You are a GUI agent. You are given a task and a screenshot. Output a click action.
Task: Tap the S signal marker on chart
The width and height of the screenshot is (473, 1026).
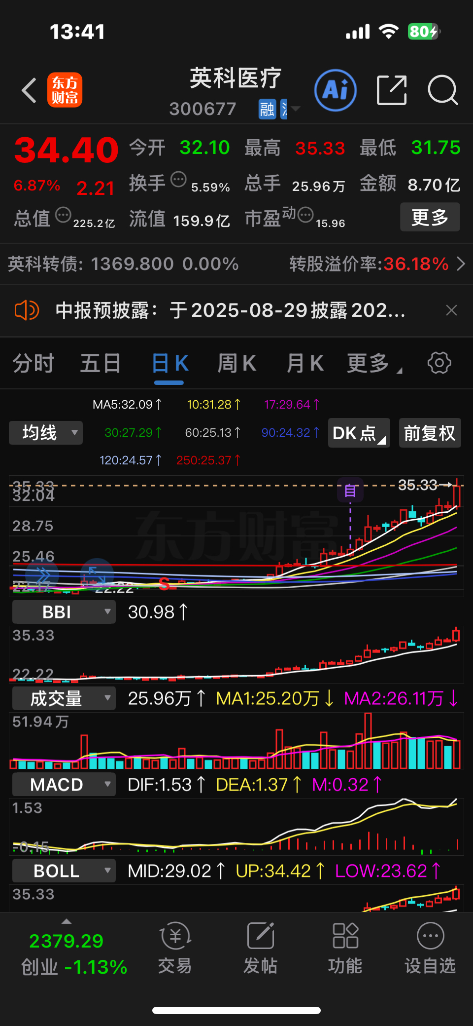(x=165, y=584)
